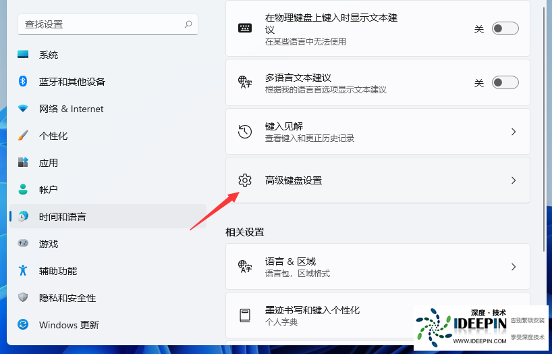552x354 pixels.
Task: Select 时间和语言 in the sidebar
Action: click(108, 216)
